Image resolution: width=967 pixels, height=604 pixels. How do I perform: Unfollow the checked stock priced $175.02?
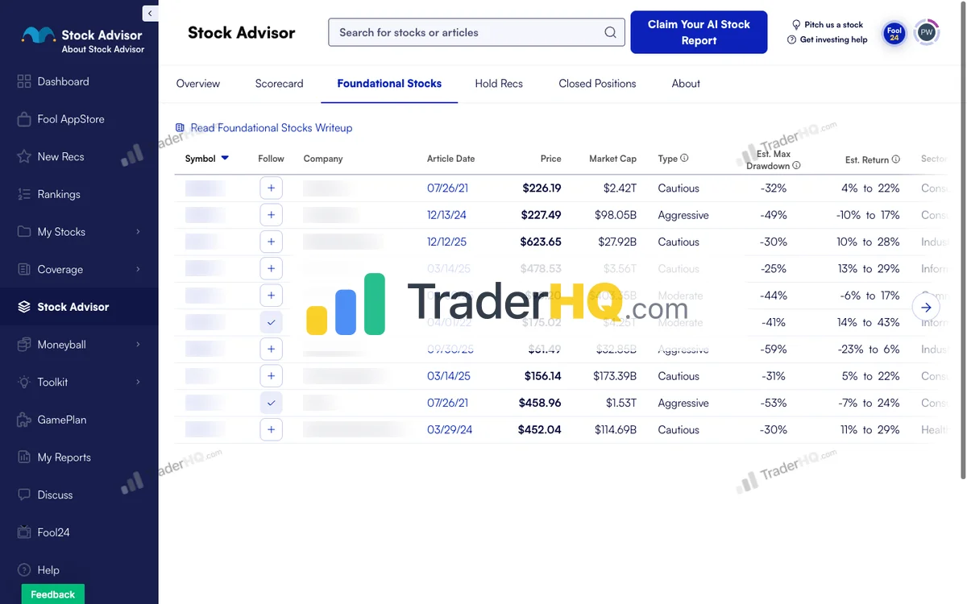(271, 322)
